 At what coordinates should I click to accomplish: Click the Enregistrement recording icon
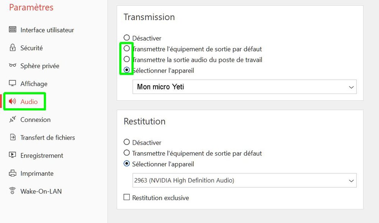[x=13, y=155]
